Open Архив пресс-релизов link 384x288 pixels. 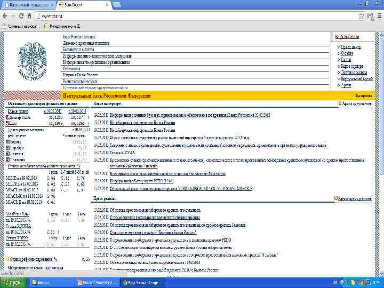point(355,198)
